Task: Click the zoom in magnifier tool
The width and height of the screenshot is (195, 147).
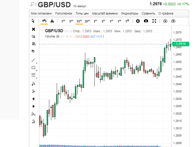Action: click(33, 84)
